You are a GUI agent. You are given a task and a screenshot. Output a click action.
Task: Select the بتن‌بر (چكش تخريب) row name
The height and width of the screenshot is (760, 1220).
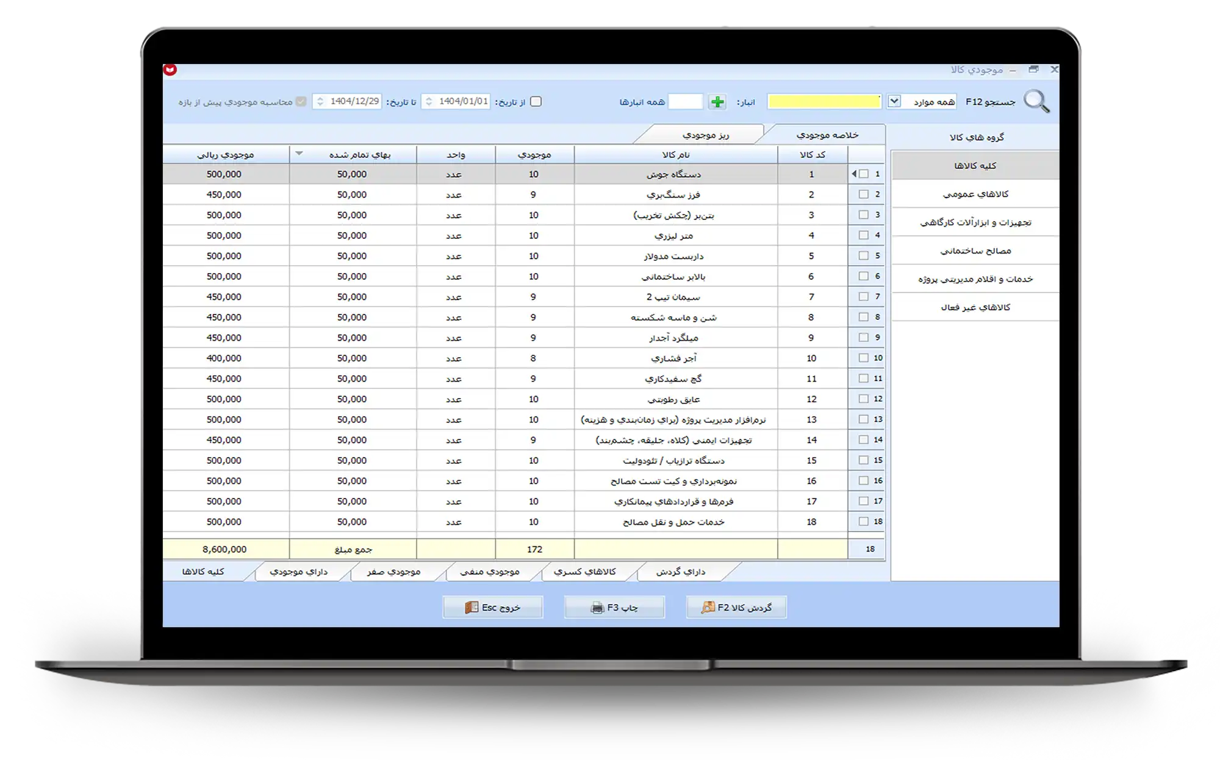[x=673, y=215]
